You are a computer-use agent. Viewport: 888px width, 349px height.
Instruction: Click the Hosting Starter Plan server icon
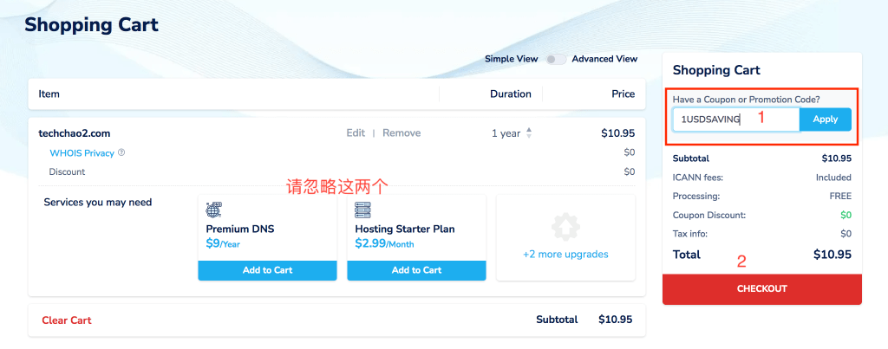coord(363,210)
